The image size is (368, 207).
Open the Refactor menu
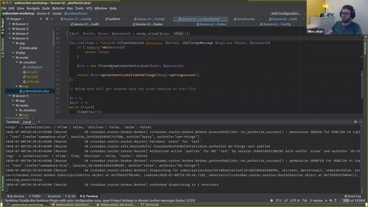(59, 8)
